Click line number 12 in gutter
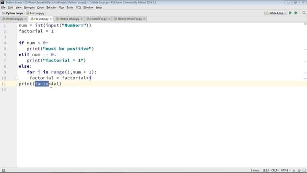 pos(4,90)
